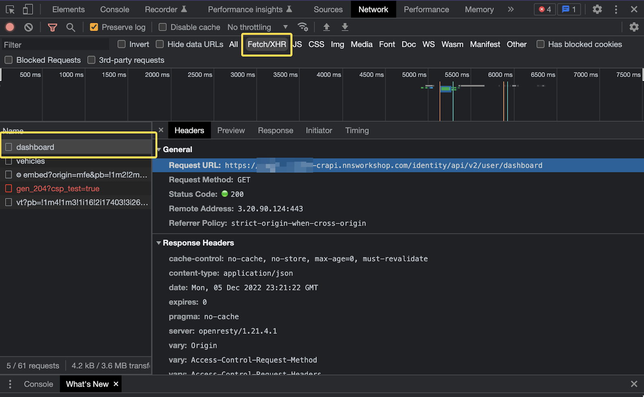Viewport: 644px width, 397px height.
Task: Stop recording the network log
Action: coord(10,27)
